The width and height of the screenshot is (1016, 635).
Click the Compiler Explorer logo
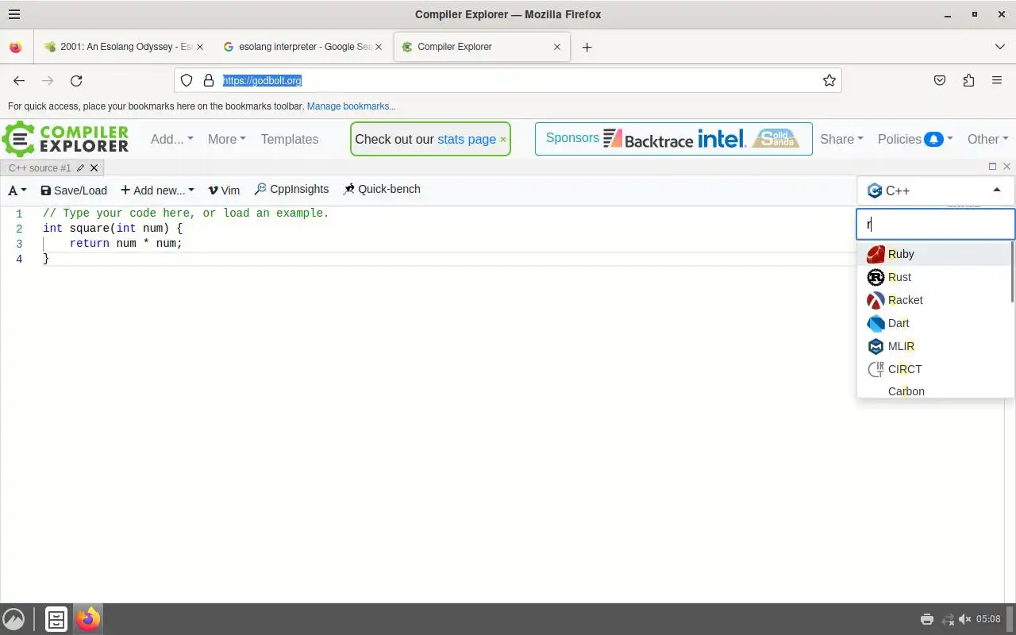65,139
